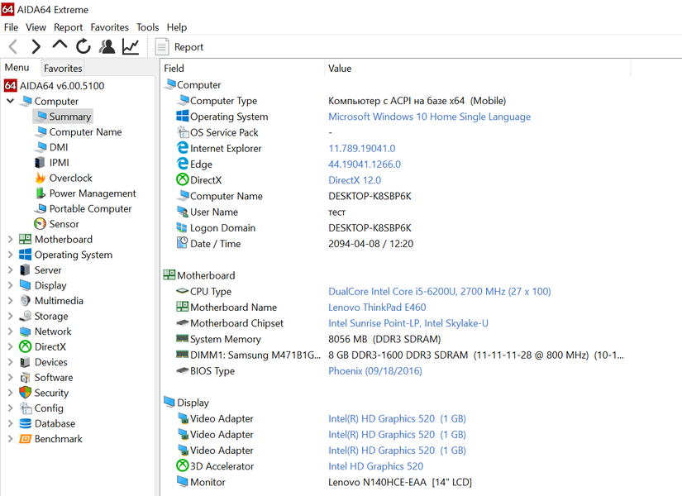The image size is (682, 496).
Task: Expand the Operating System tree node
Action: (10, 255)
